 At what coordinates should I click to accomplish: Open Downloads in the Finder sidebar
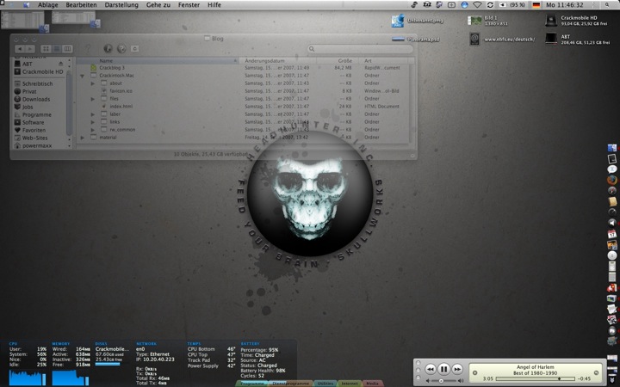(x=32, y=99)
